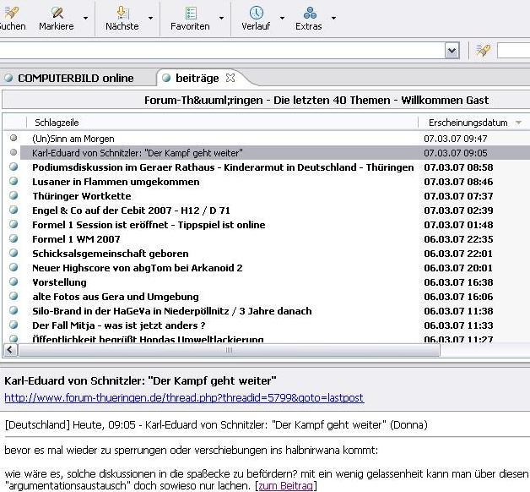
Task: Click the Suchen toolbar icon
Action: tap(11, 13)
